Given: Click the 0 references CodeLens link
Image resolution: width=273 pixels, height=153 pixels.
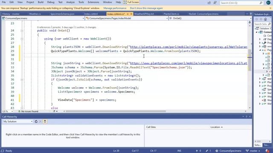Looking at the screenshot, I should [44, 27].
